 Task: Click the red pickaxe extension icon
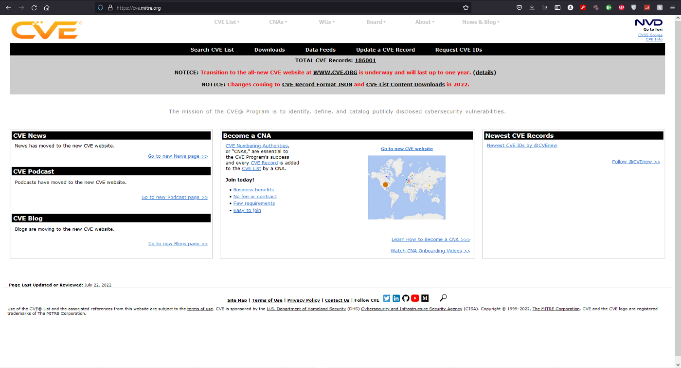(x=583, y=8)
